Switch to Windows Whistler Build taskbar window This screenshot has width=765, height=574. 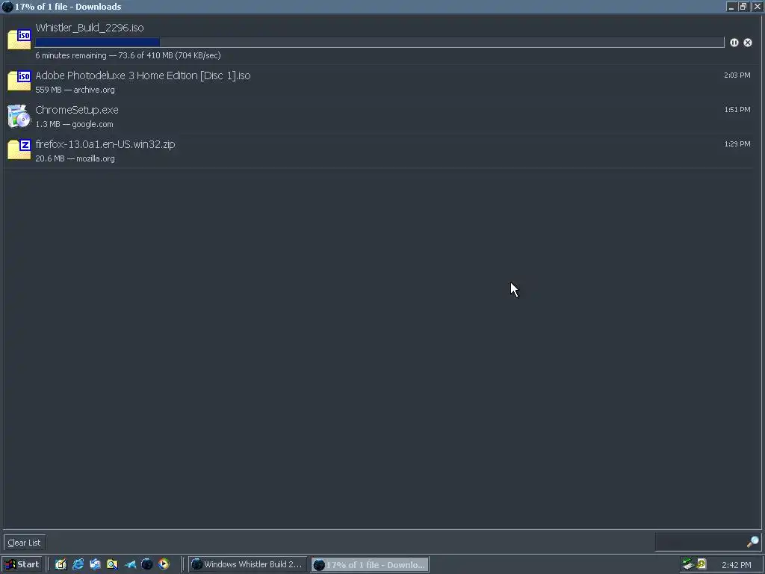(248, 564)
